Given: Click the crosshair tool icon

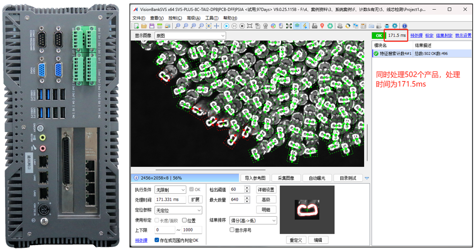Looking at the screenshot, I should click(216, 26).
